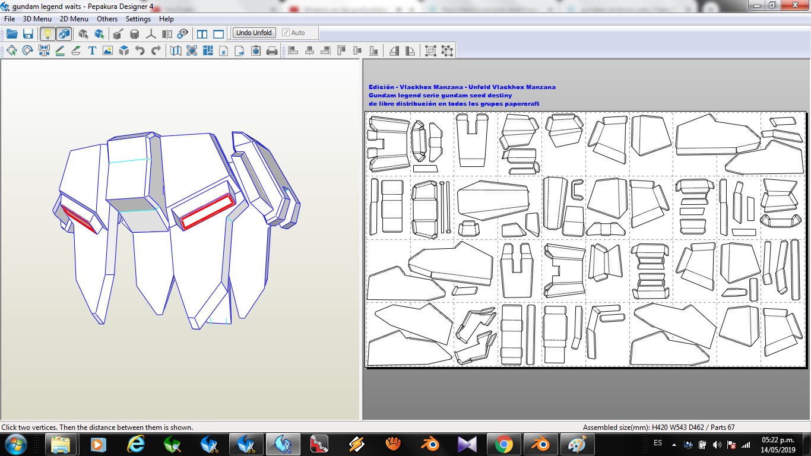
Task: Click the clipboard copy pattern icon
Action: click(x=256, y=50)
